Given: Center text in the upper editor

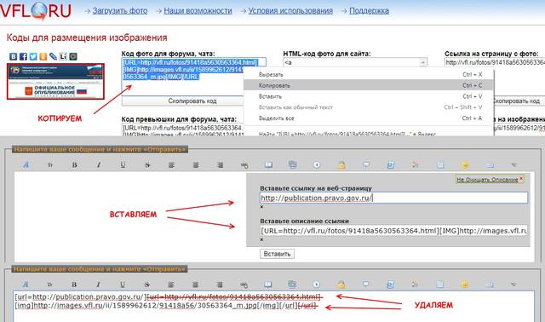Looking at the screenshot, I should 196,165.
